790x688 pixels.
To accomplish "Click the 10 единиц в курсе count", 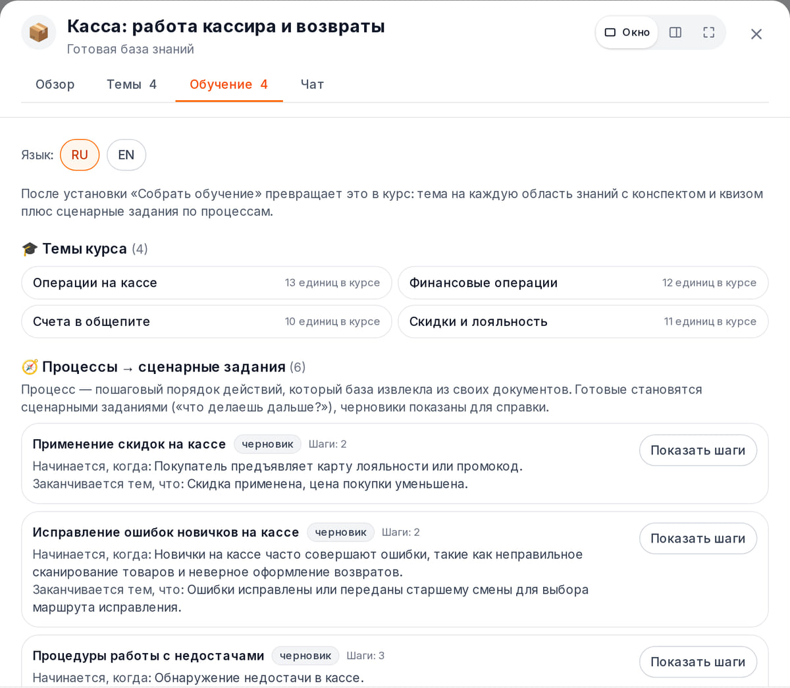I will (x=332, y=321).
